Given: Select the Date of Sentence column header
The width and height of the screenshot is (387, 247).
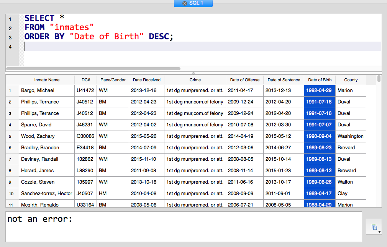Looking at the screenshot, I should (284, 80).
